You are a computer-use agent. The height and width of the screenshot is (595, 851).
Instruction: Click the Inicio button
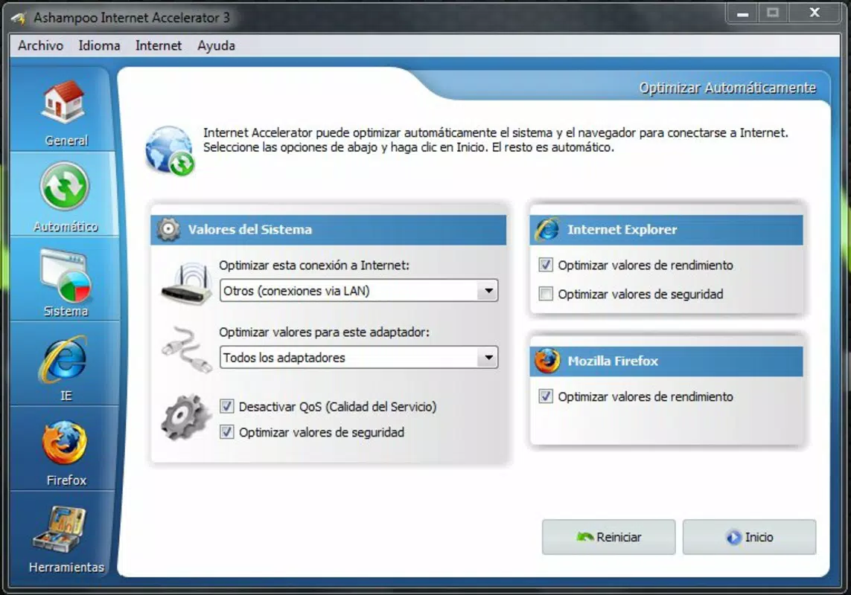click(749, 537)
